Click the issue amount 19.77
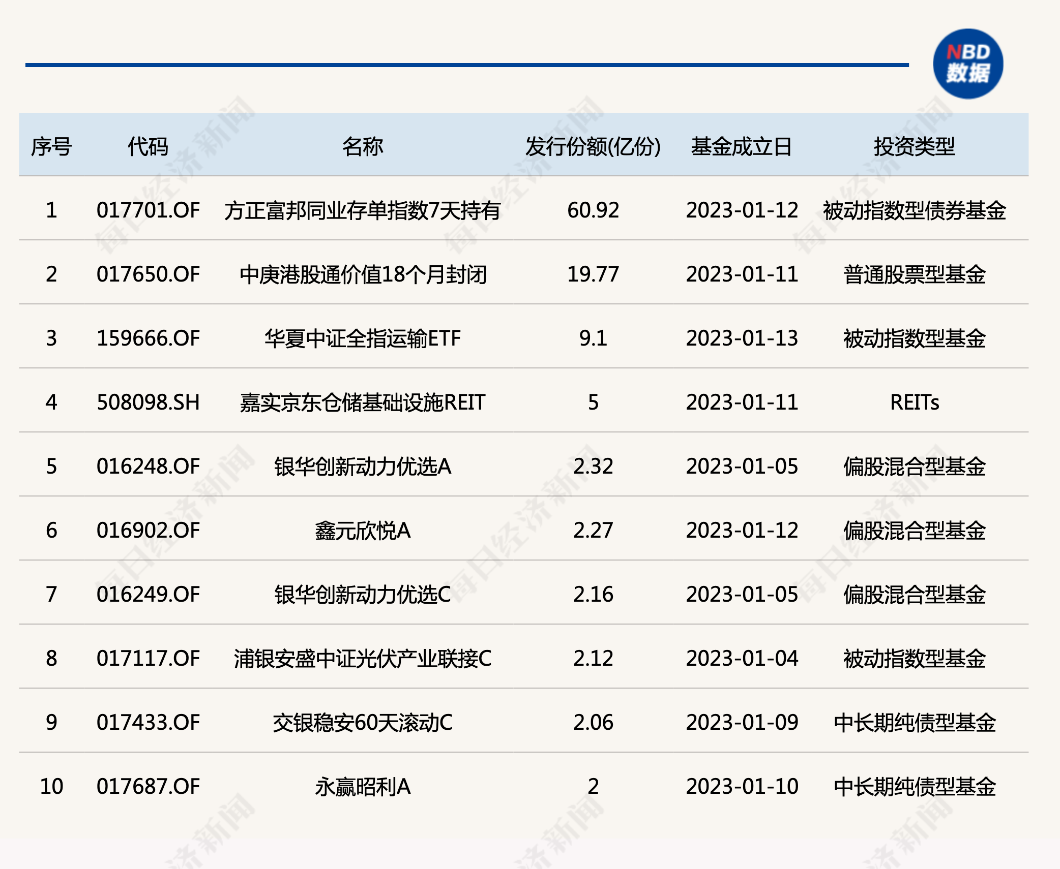This screenshot has width=1060, height=869. pyautogui.click(x=593, y=274)
